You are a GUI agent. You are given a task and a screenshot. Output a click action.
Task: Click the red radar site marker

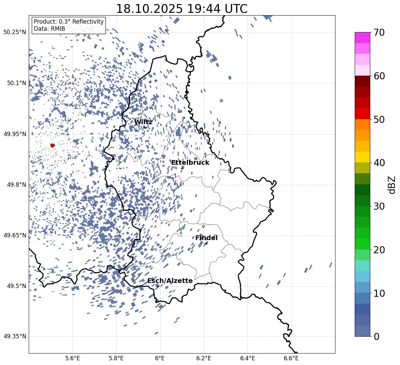(52, 145)
